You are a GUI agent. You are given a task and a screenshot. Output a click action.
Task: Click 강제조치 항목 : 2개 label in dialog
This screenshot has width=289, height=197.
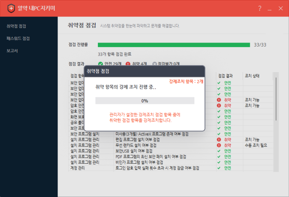click(186, 82)
